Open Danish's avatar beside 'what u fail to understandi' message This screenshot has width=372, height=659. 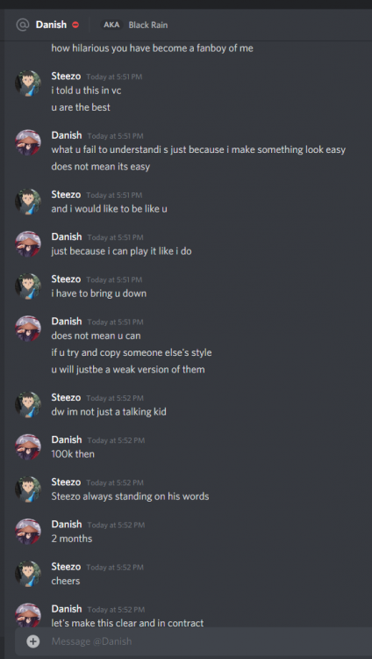pyautogui.click(x=28, y=142)
